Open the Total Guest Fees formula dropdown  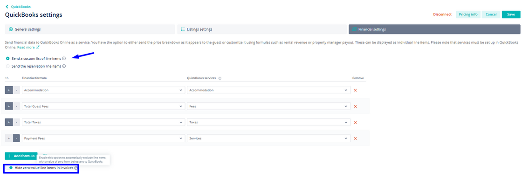point(103,106)
